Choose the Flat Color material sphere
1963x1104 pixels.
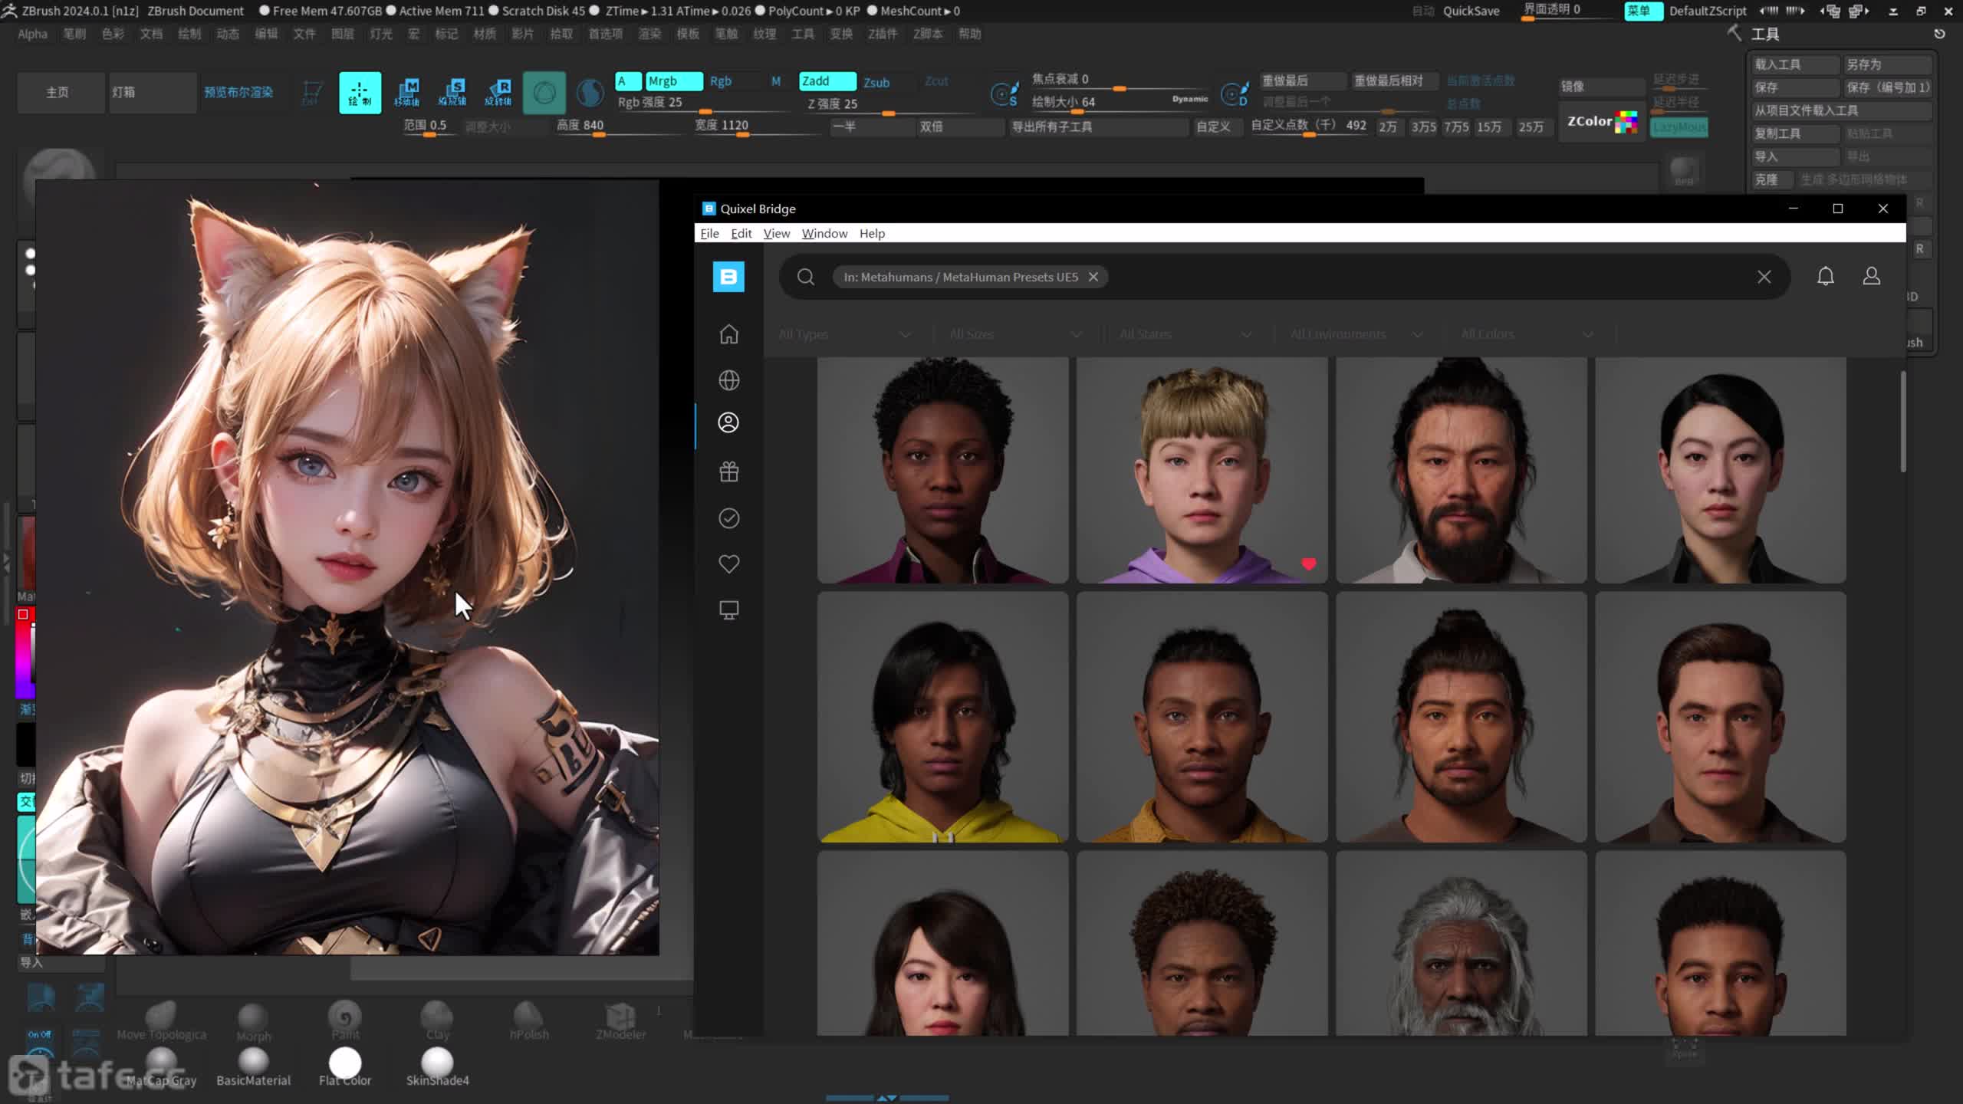click(345, 1066)
